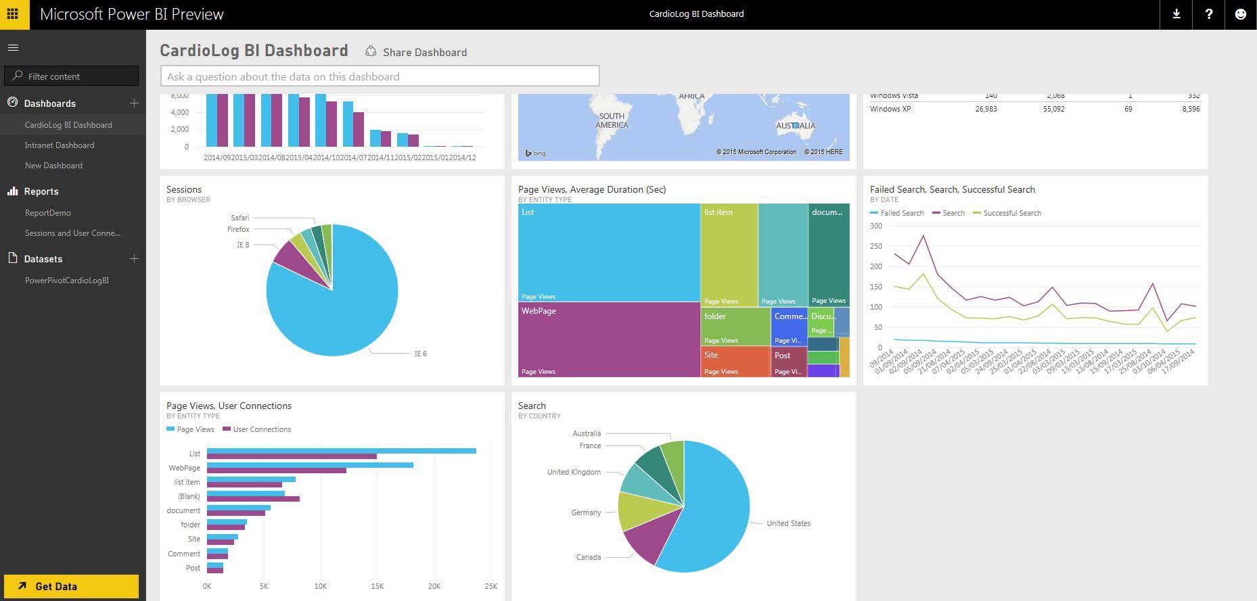Image resolution: width=1257 pixels, height=601 pixels.
Task: Select the WebPage tile in the treemap
Action: 609,339
